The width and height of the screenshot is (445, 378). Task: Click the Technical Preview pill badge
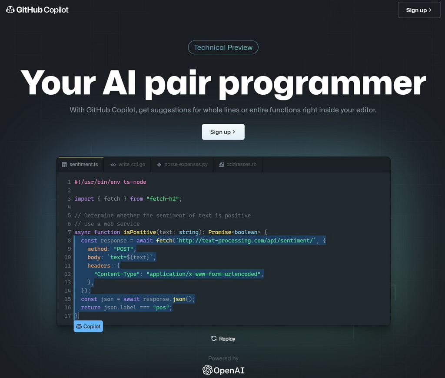coord(223,47)
